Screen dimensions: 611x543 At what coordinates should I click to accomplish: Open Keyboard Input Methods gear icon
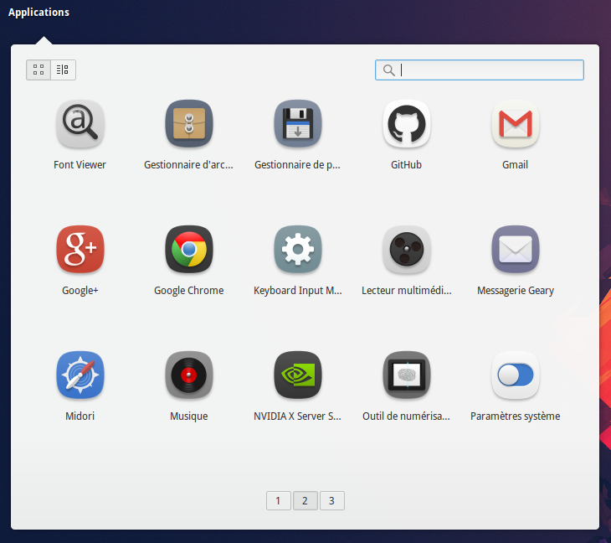[298, 249]
